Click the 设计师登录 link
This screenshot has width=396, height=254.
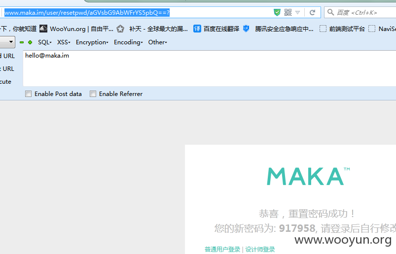coord(260,250)
